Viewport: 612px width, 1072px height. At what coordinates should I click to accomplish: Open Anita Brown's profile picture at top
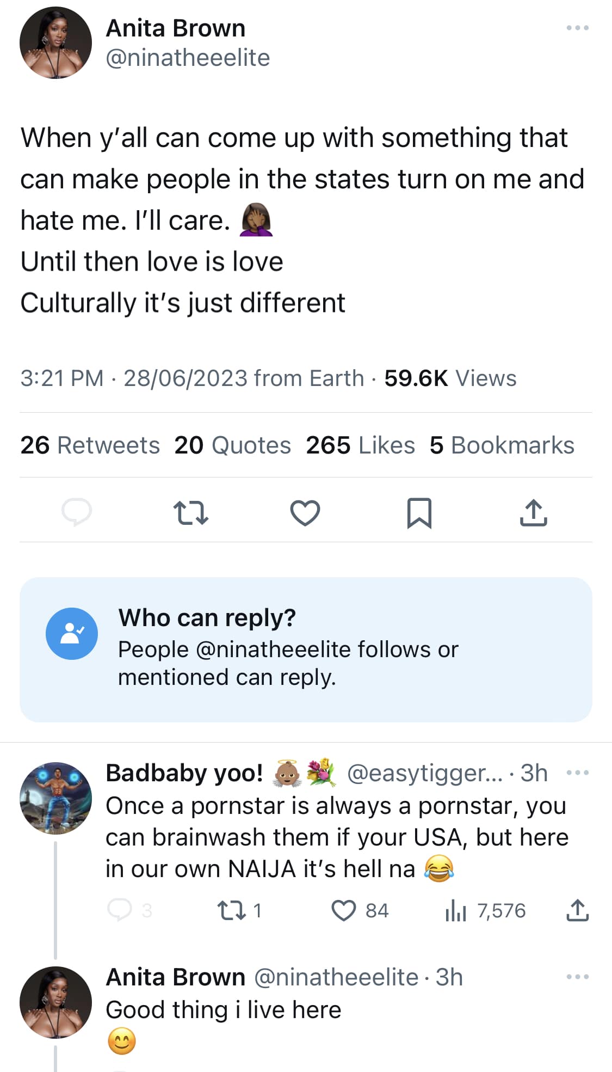coord(55,43)
